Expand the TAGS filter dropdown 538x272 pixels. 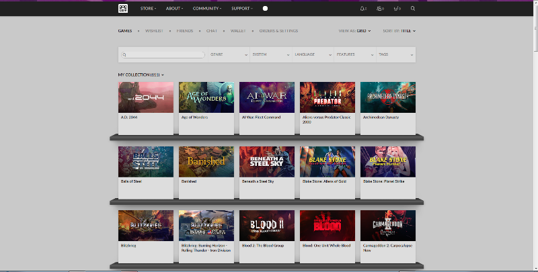point(396,55)
